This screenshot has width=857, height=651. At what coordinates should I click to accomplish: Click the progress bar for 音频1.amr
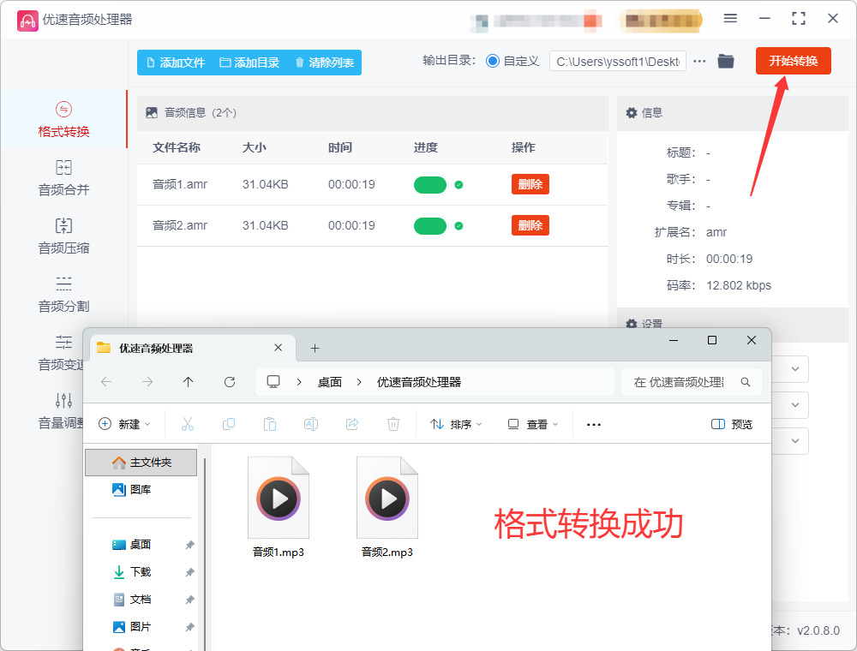(x=430, y=185)
